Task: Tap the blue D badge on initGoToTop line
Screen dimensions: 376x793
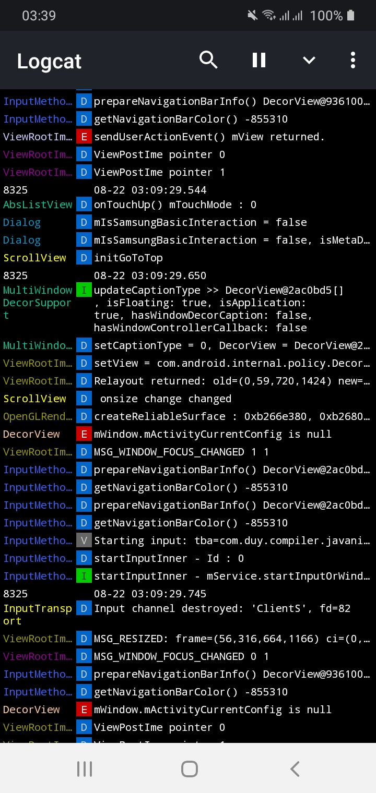Action: click(84, 258)
